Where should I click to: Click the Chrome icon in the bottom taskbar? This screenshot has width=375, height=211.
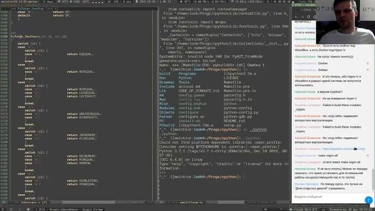tap(28, 209)
